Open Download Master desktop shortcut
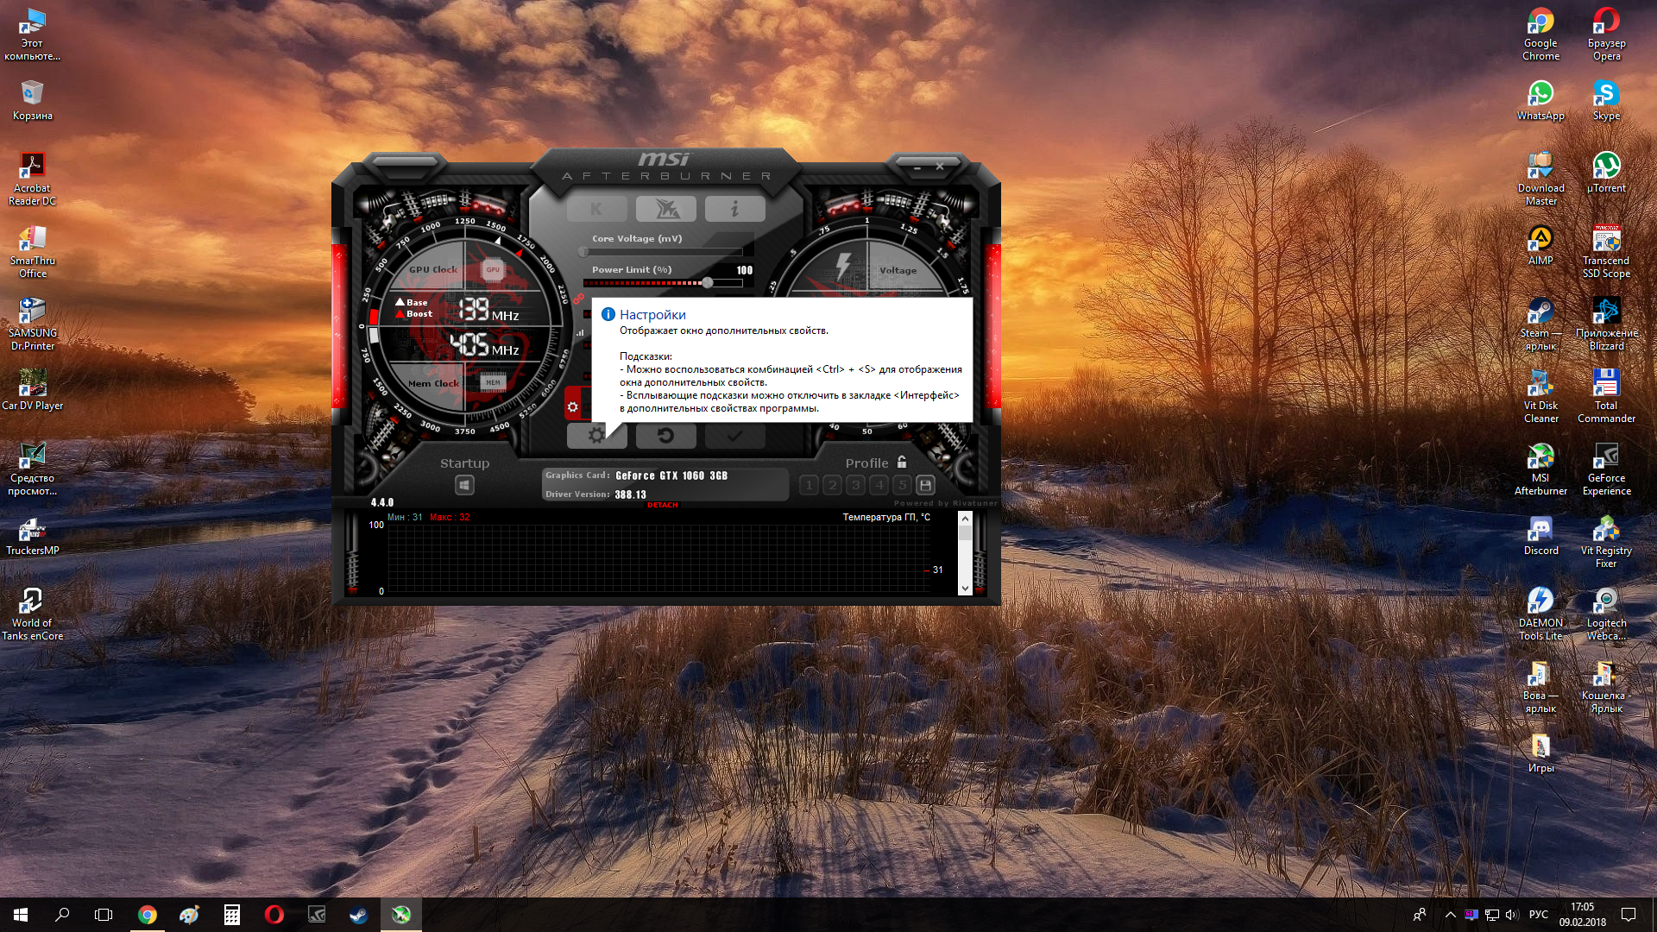 point(1540,179)
